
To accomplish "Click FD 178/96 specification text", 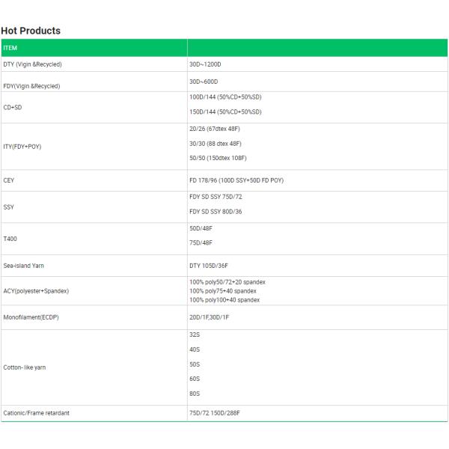I will tap(236, 180).
